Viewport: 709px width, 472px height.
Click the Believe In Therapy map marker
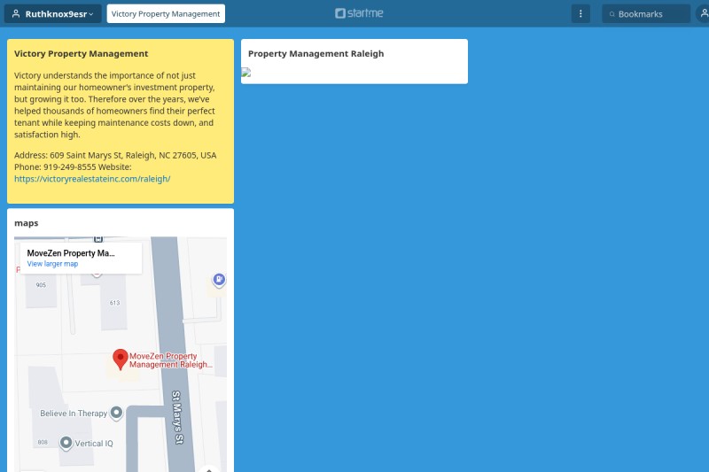(x=117, y=413)
